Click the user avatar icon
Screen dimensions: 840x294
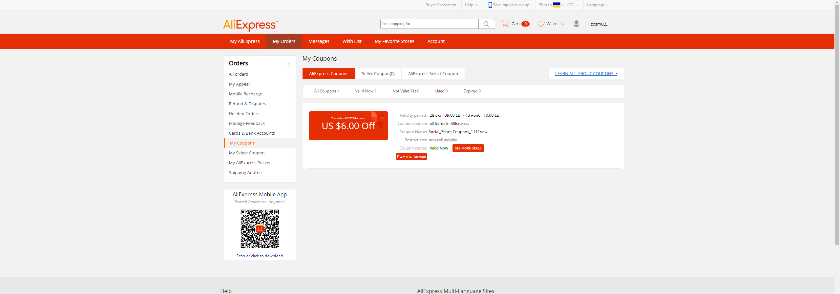tap(576, 24)
